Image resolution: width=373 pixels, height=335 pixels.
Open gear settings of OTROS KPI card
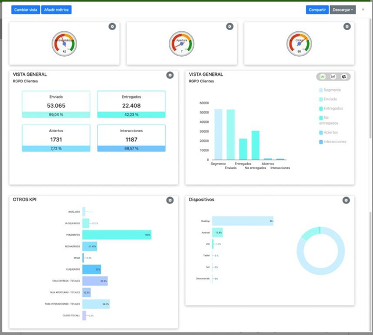coord(170,200)
